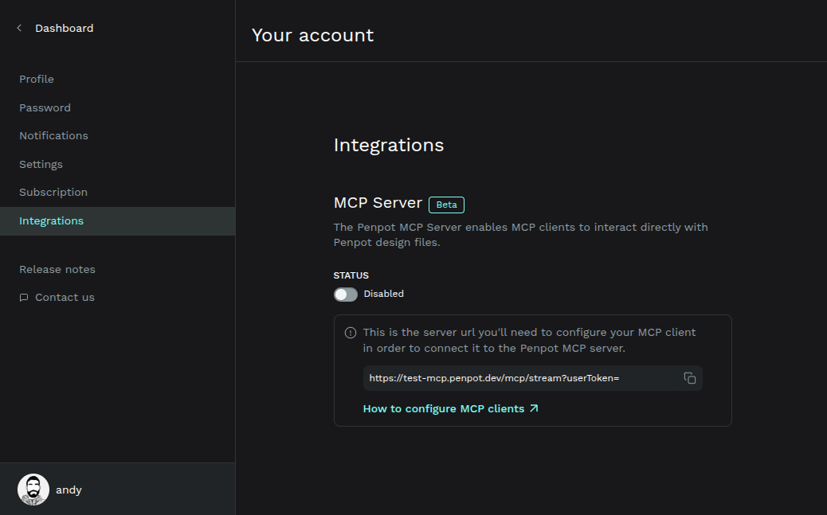Viewport: 827px width, 515px height.
Task: Click andy's profile avatar
Action: click(33, 489)
